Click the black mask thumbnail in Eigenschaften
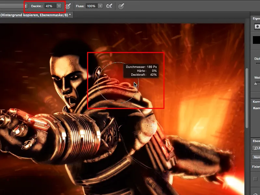Viewport: 260px width, 195px height. pos(256,40)
